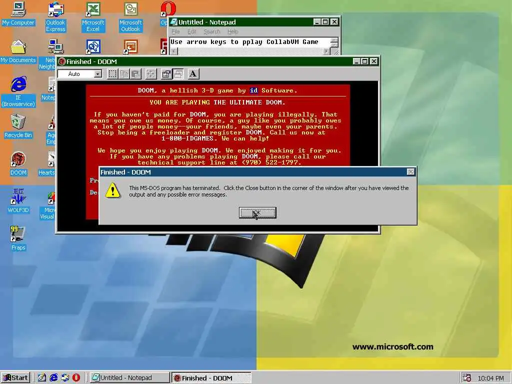The image size is (512, 384).
Task: Click OK in the Finished - DOOM dialog
Action: [x=257, y=212]
